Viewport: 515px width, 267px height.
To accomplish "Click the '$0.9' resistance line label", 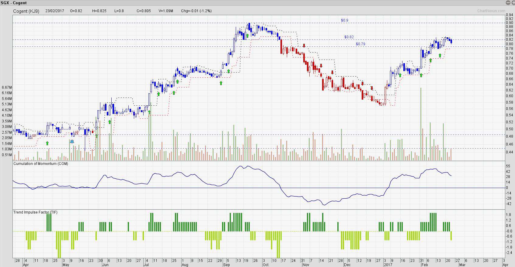I will (345, 20).
